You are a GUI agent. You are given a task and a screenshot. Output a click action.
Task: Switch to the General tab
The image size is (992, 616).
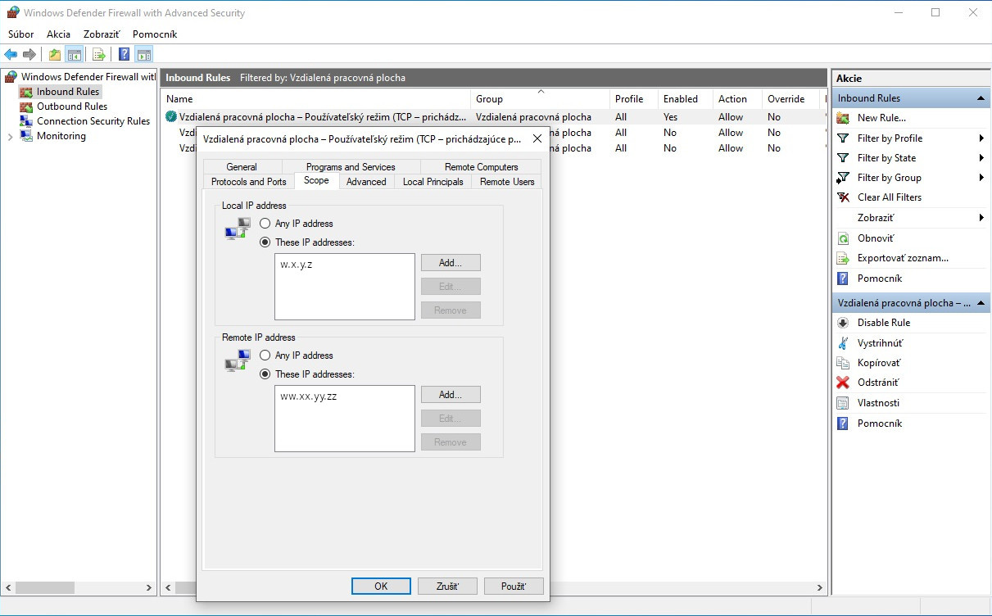pyautogui.click(x=242, y=166)
